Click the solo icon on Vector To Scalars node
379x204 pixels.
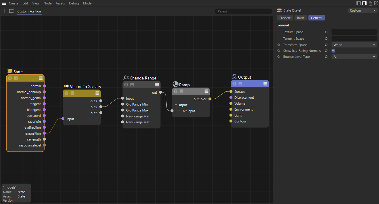pyautogui.click(x=66, y=93)
